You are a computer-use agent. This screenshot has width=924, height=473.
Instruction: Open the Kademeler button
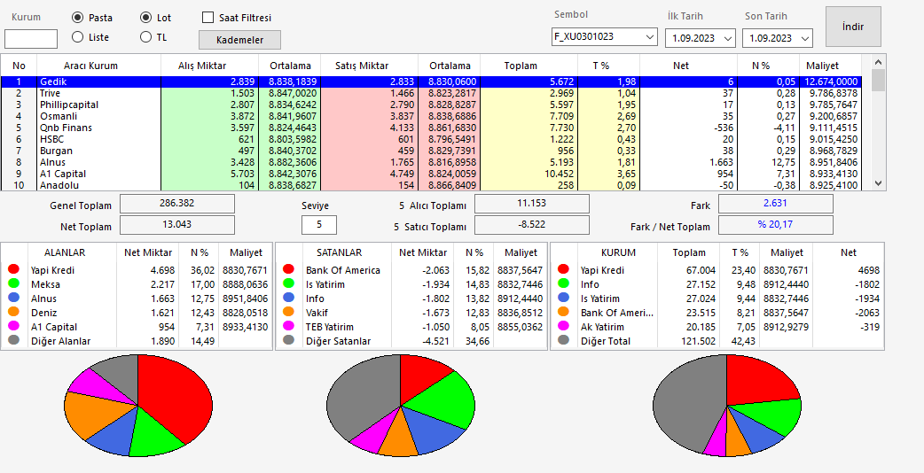239,40
